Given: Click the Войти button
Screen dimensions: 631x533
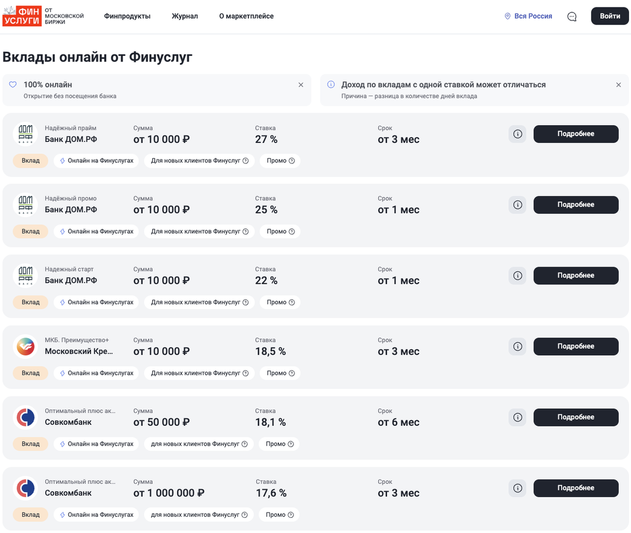Looking at the screenshot, I should click(610, 16).
